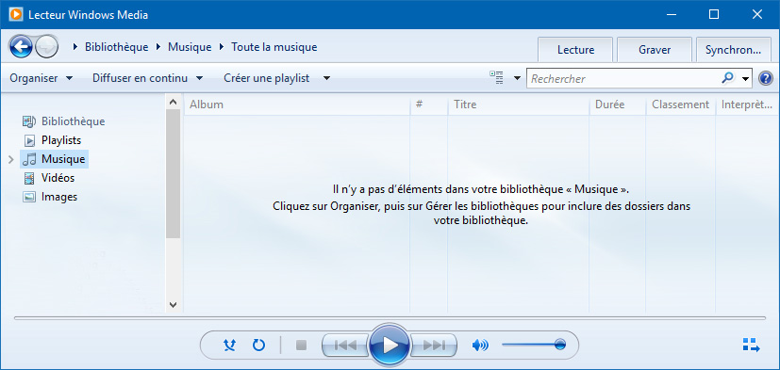Click the Musique breadcrumb
780x370 pixels.
coord(190,47)
